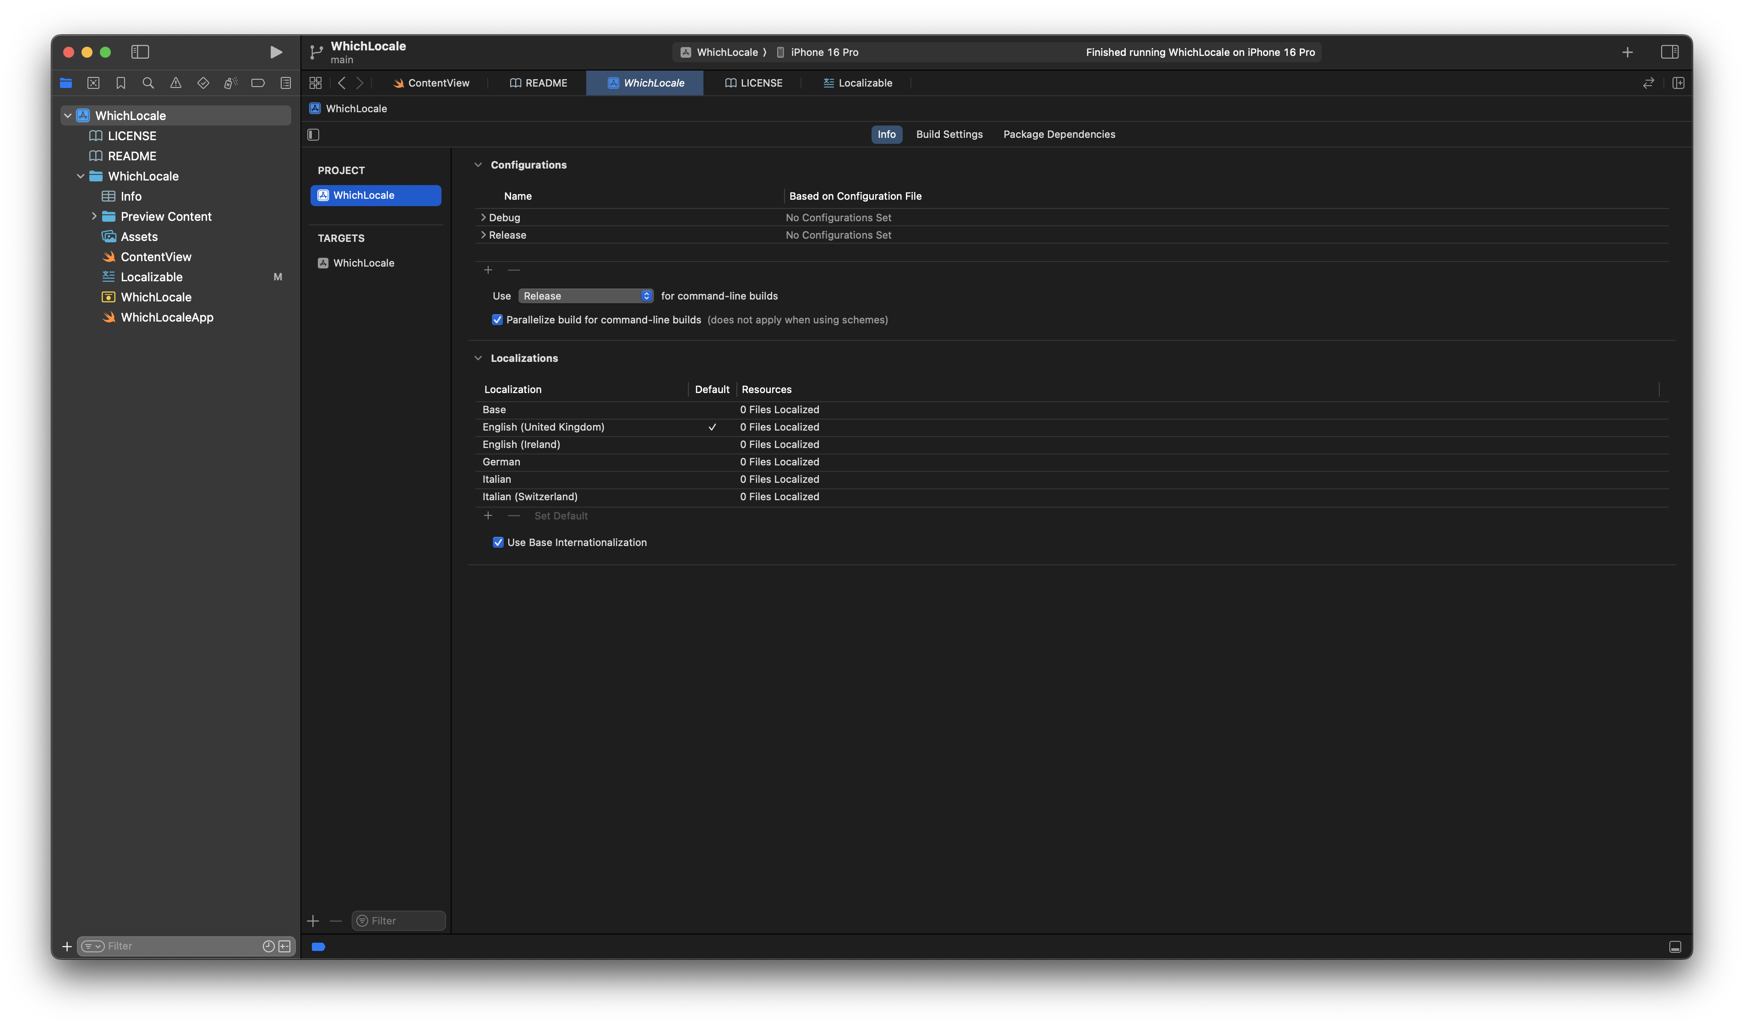This screenshot has width=1744, height=1027.
Task: Collapse the WhichLocale project root
Action: point(68,115)
